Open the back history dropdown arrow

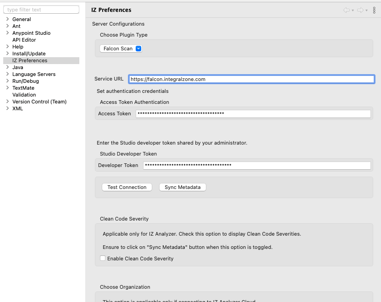pyautogui.click(x=353, y=10)
